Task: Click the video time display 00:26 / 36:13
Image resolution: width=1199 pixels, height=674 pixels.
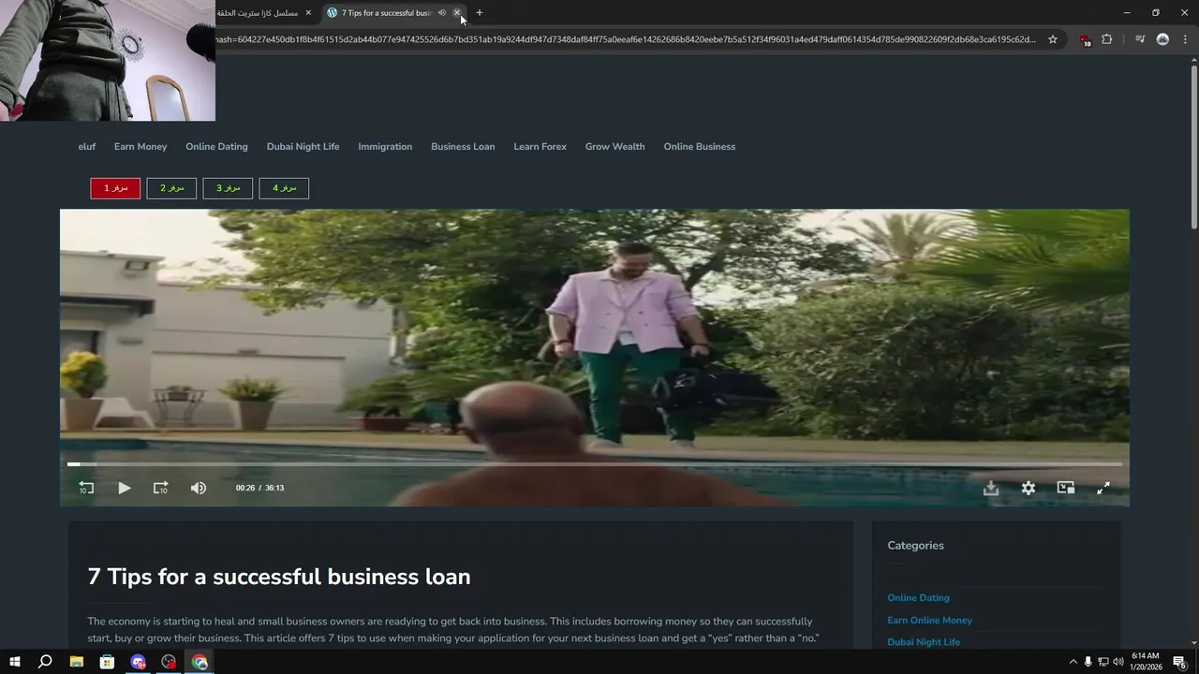Action: point(259,488)
